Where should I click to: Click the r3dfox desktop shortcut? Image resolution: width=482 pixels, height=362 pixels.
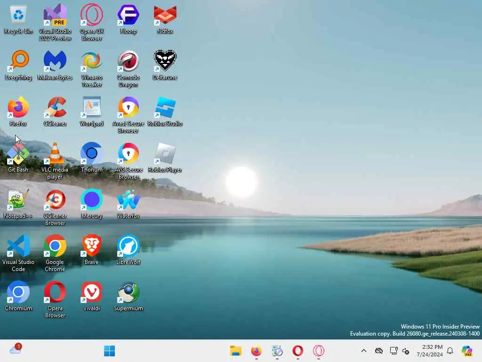[165, 19]
